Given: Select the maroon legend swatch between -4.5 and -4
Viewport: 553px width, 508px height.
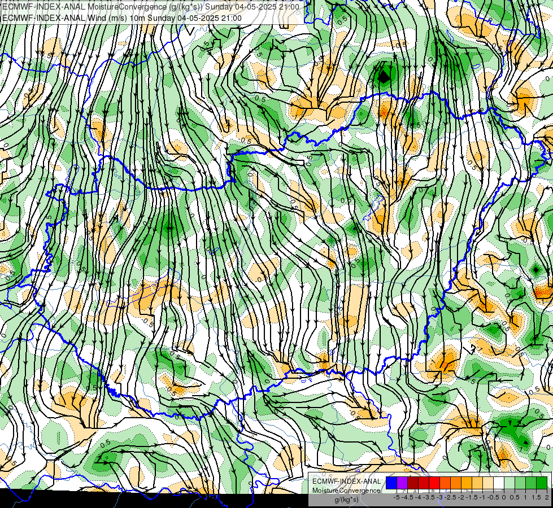Looking at the screenshot, I should click(413, 483).
